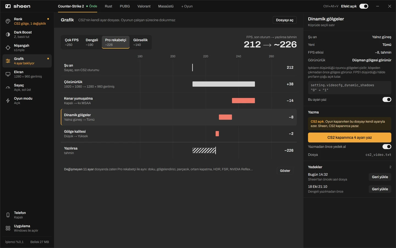Switch to the Rust game tab
Screen dimensions: 396x248
(108, 6)
